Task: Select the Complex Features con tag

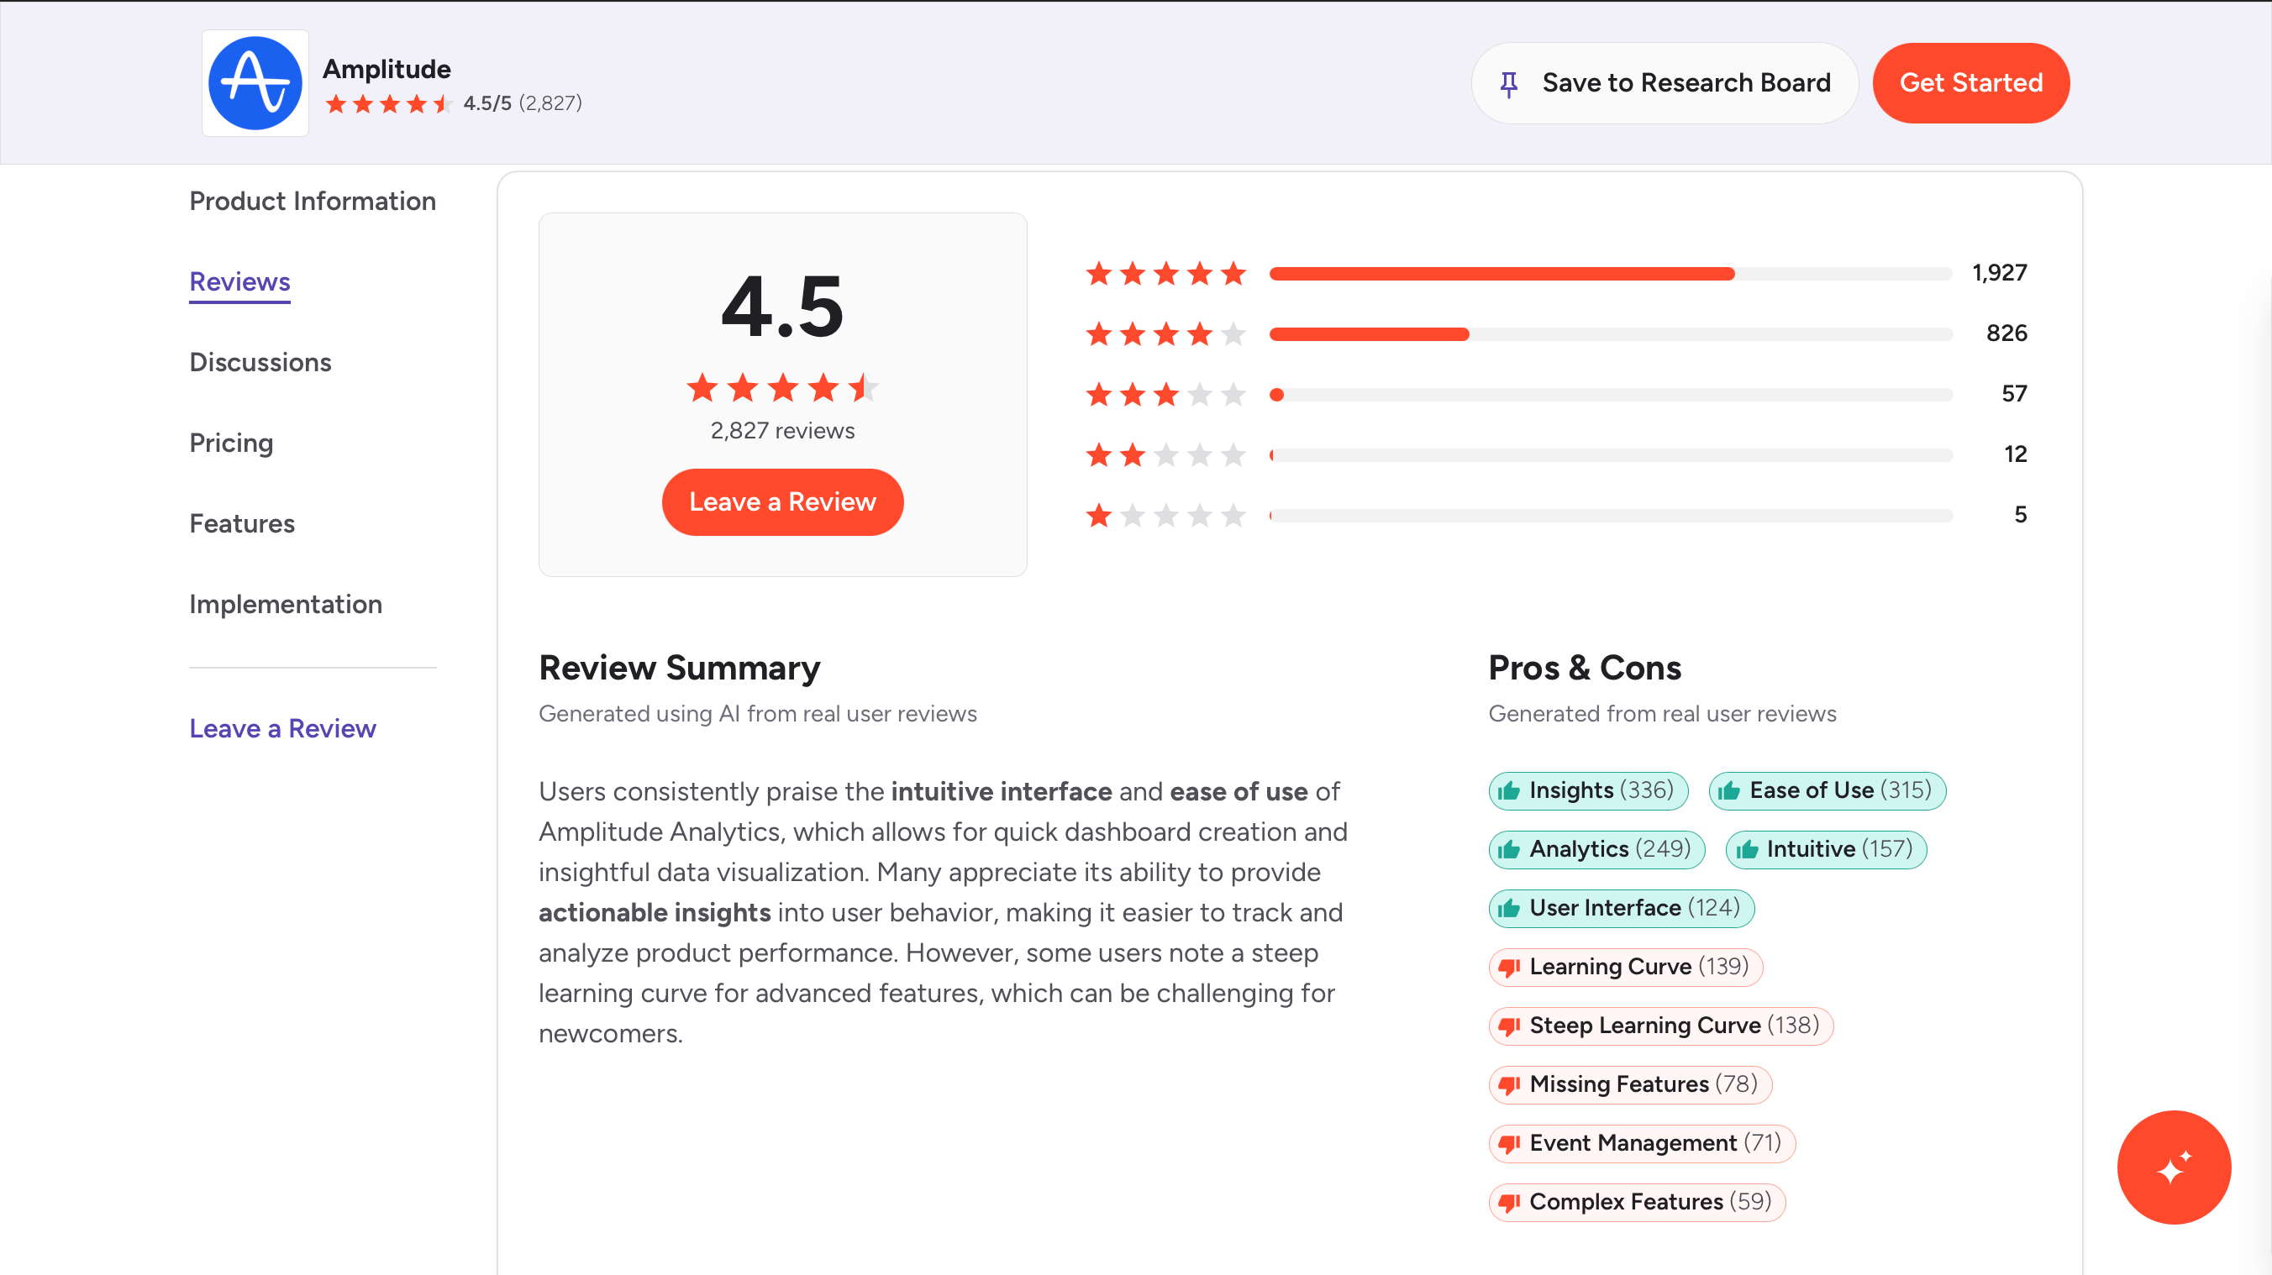Action: 1637,1202
